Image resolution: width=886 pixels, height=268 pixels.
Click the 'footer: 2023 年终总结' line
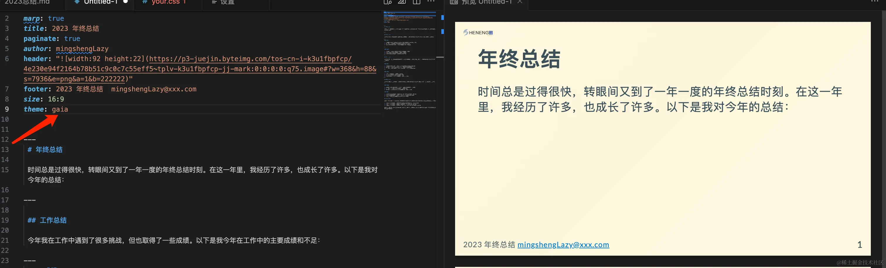(x=110, y=89)
